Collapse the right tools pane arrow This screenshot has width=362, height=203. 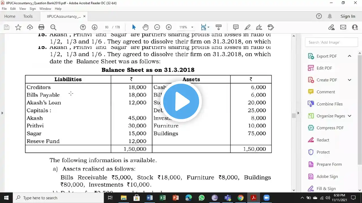point(298,113)
